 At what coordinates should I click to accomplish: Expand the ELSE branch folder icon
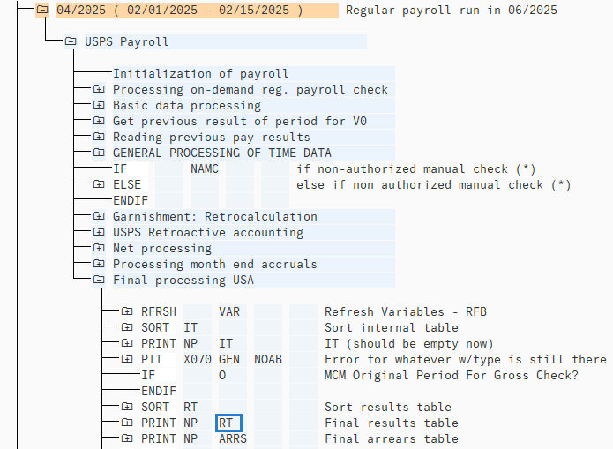click(99, 185)
